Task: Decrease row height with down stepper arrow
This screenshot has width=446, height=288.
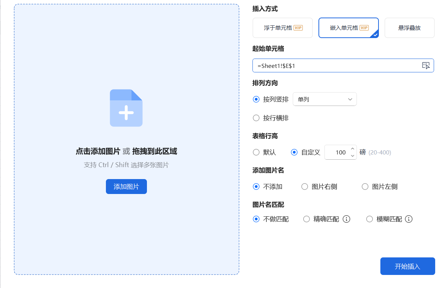Action: click(352, 156)
